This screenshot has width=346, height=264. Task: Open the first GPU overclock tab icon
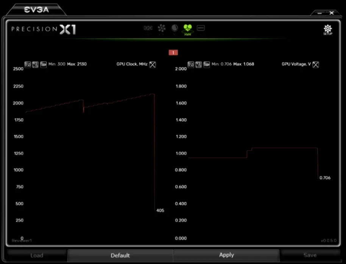pos(148,28)
